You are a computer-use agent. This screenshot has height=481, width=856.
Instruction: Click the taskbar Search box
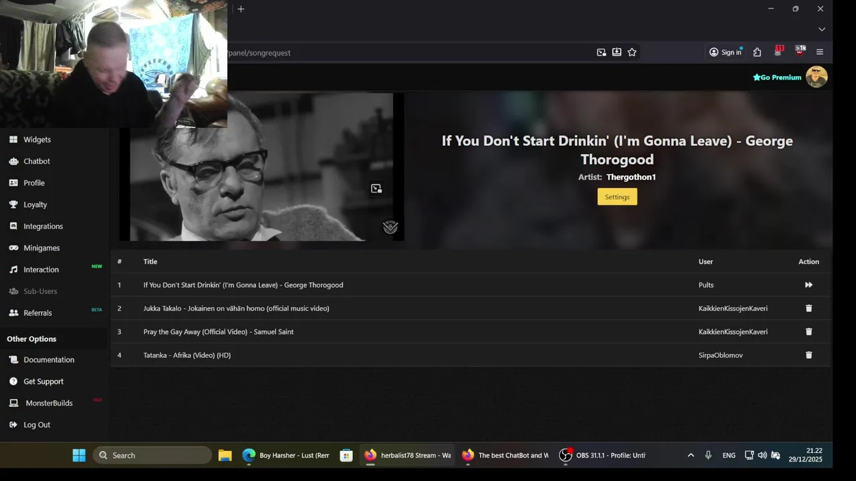pyautogui.click(x=152, y=455)
